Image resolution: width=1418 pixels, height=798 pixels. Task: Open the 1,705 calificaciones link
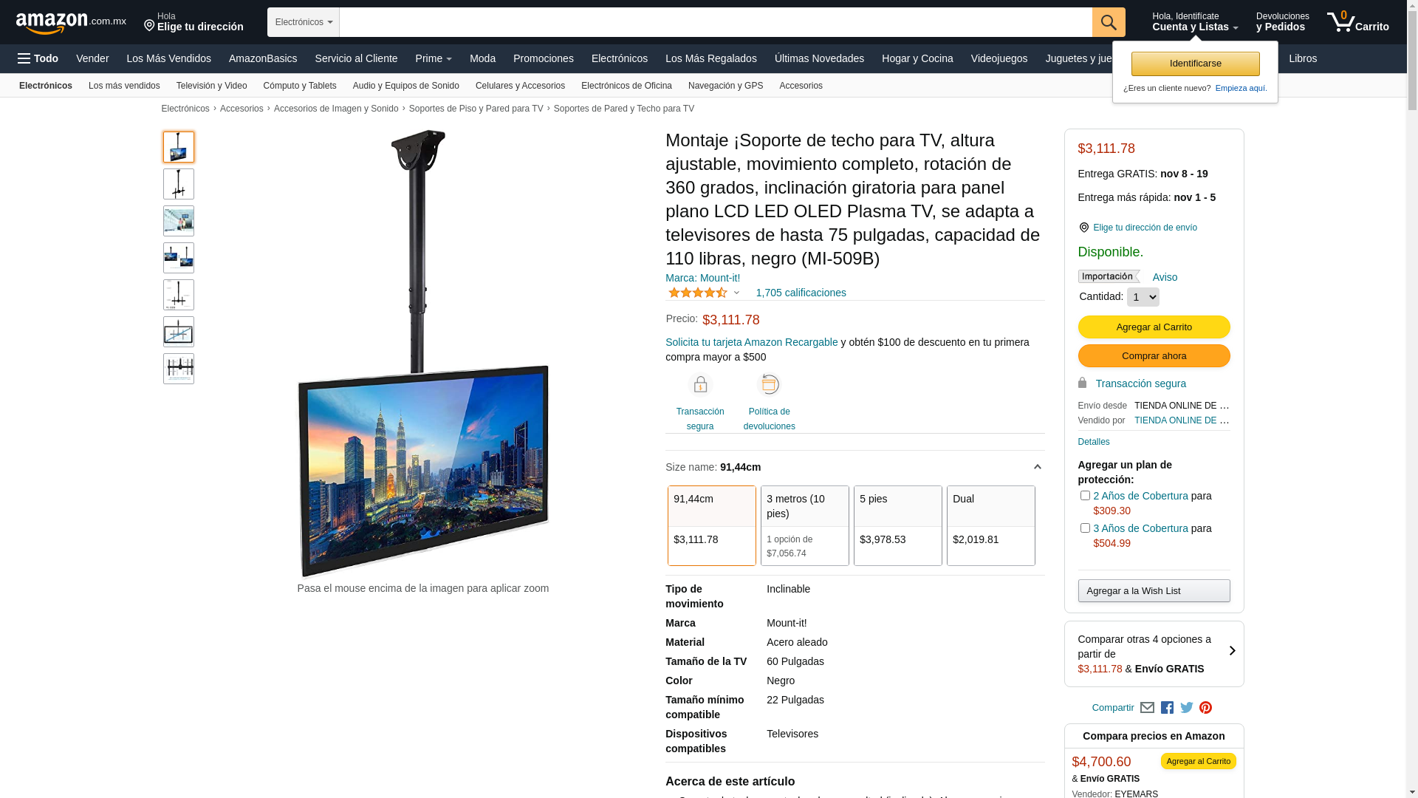coord(801,293)
